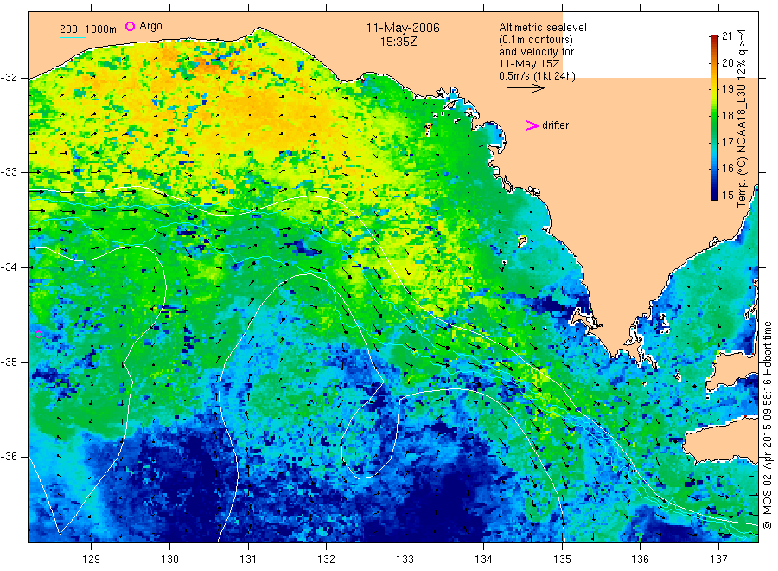The image size is (778, 571).
Task: Click the IMOS copyright timestamp text
Action: coord(768,425)
